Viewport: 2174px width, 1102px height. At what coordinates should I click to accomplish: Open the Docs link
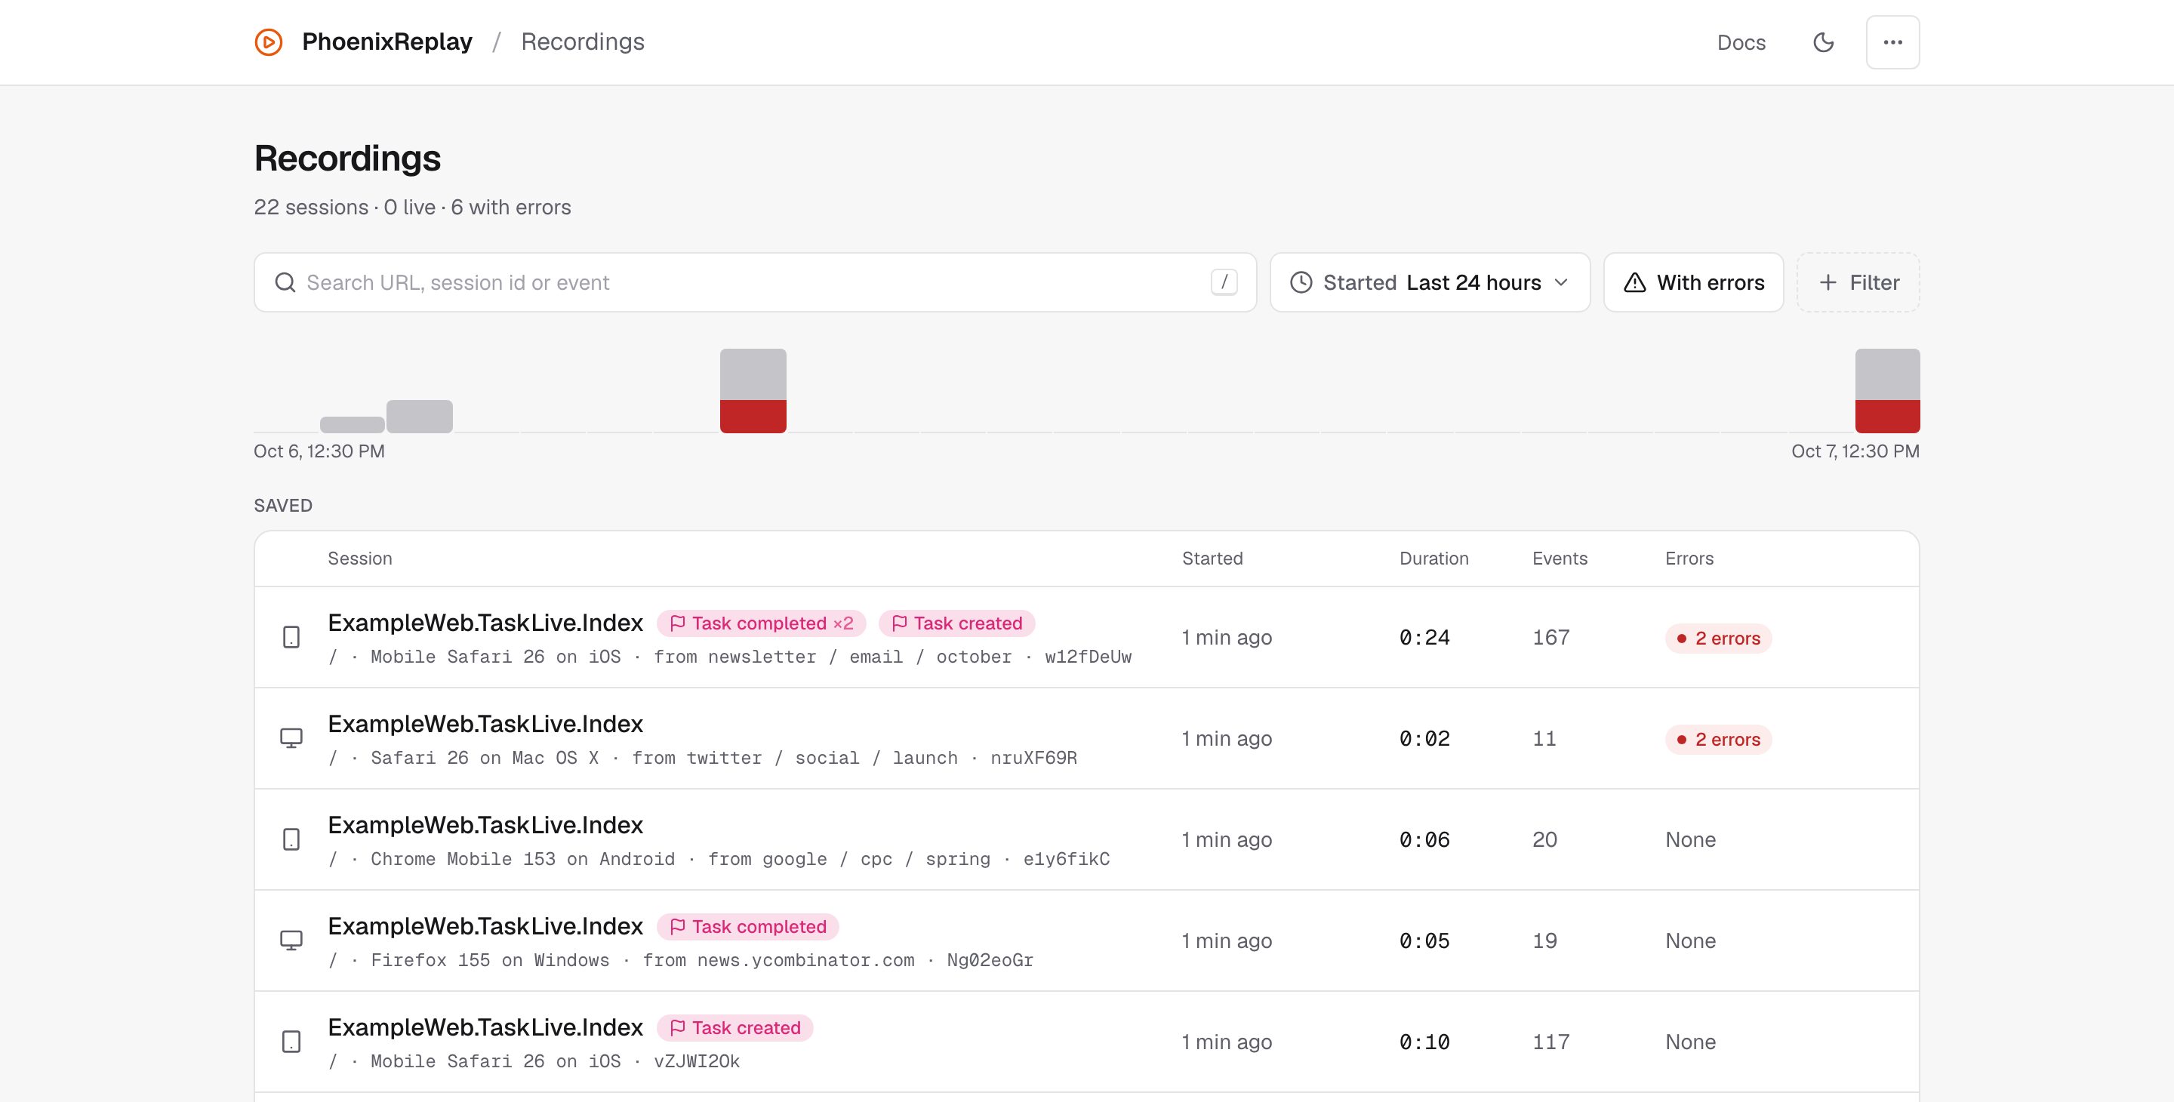tap(1741, 42)
